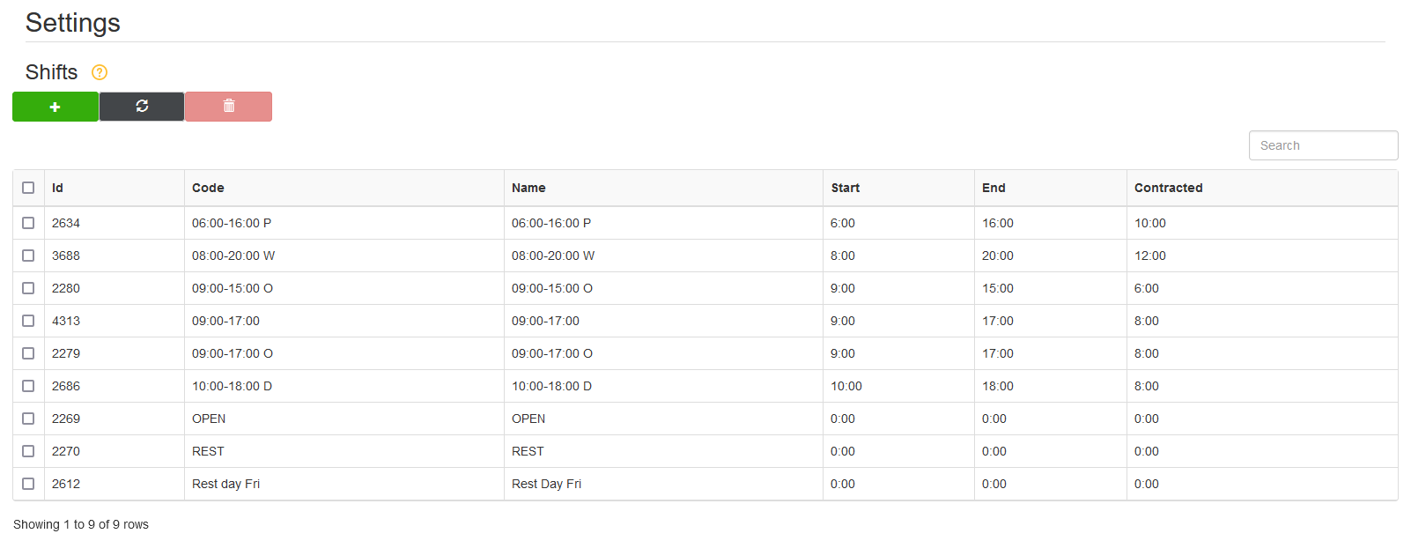Image resolution: width=1411 pixels, height=541 pixels.
Task: Select the 10:00-18:00 D shift row
Action: (705, 386)
